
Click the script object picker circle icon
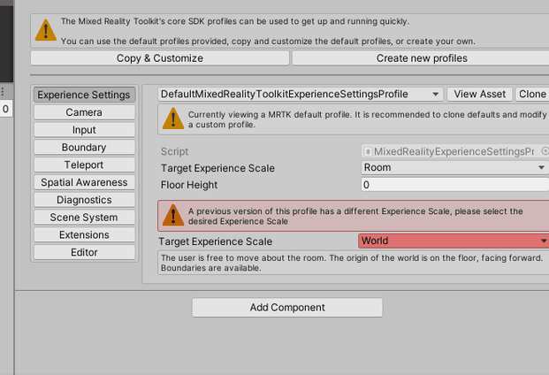point(545,151)
